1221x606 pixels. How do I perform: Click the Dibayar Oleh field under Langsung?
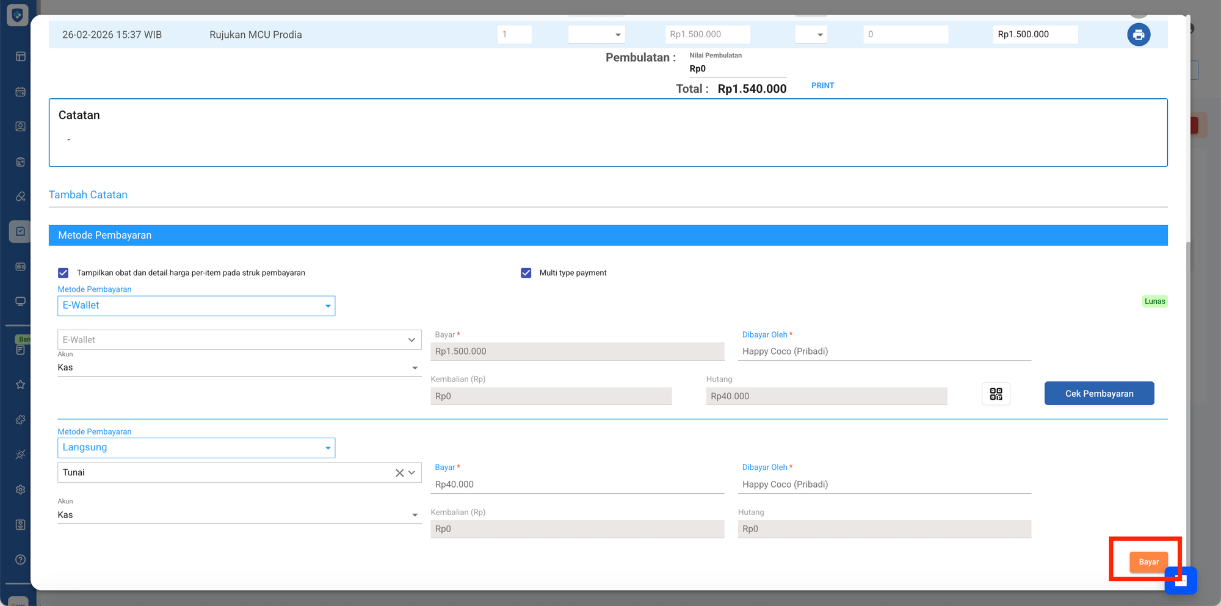click(x=885, y=485)
